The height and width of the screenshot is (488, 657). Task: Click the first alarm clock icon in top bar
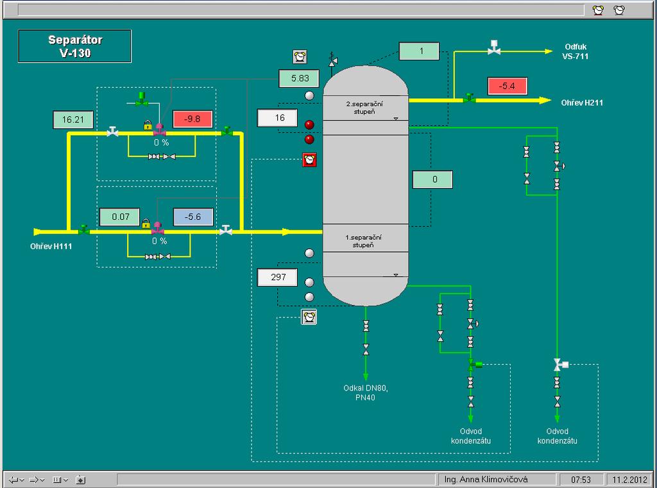[x=599, y=10]
